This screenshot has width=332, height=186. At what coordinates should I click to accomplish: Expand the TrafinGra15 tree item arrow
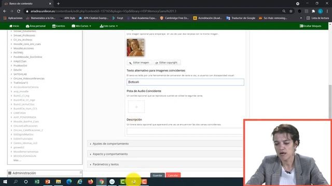click(11, 83)
